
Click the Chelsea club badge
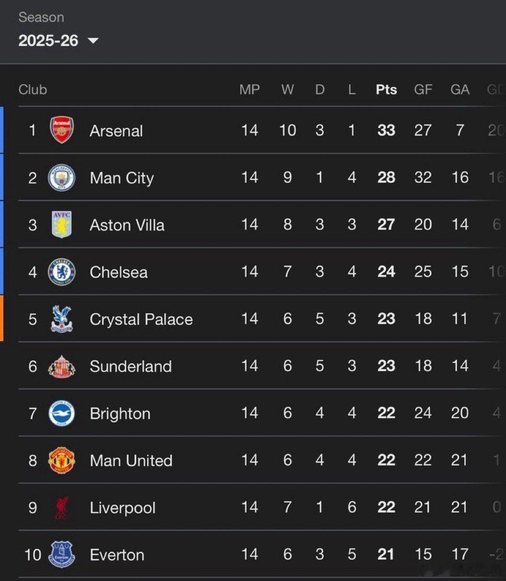(x=62, y=272)
